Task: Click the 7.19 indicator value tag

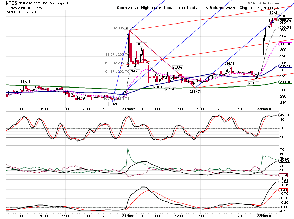Action: (x=283, y=175)
